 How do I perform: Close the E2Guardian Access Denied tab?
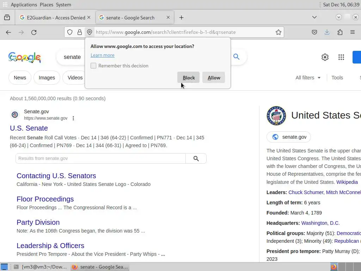(89, 18)
